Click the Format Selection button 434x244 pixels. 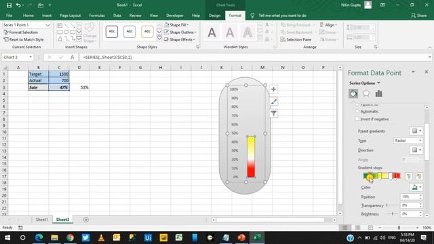(21, 32)
